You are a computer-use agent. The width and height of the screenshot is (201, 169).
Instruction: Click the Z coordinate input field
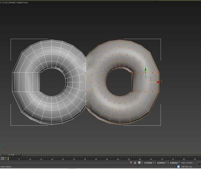(x=174, y=163)
